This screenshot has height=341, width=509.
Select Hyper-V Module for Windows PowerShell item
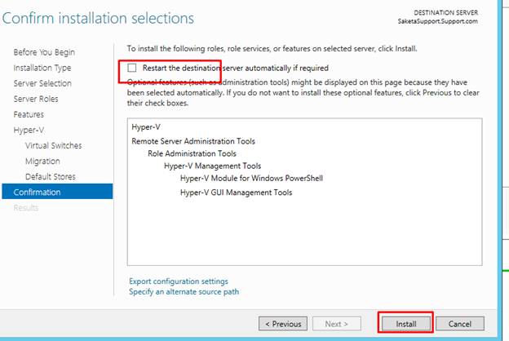coord(251,178)
